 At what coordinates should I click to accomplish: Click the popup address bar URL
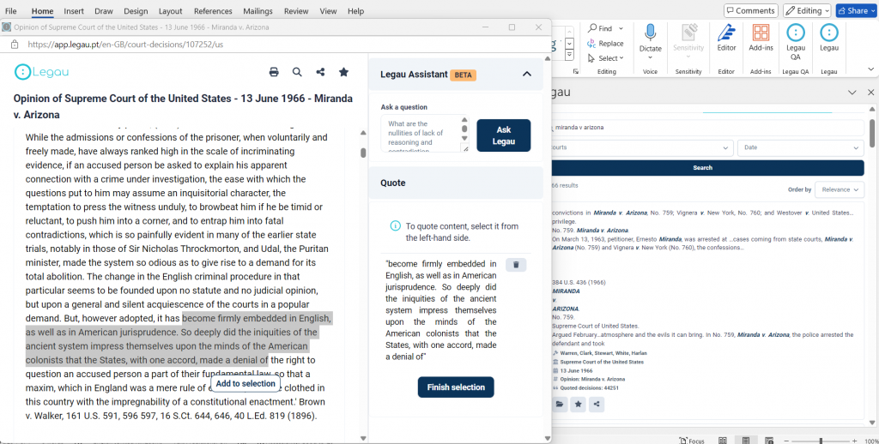125,45
